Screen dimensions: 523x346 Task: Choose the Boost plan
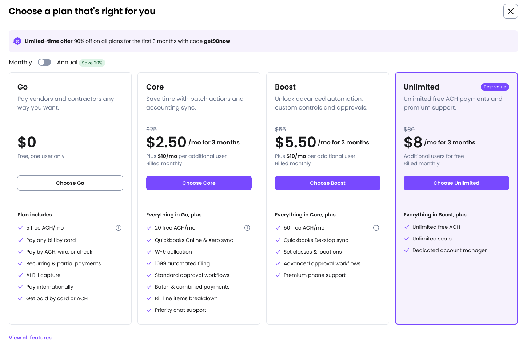coord(327,183)
